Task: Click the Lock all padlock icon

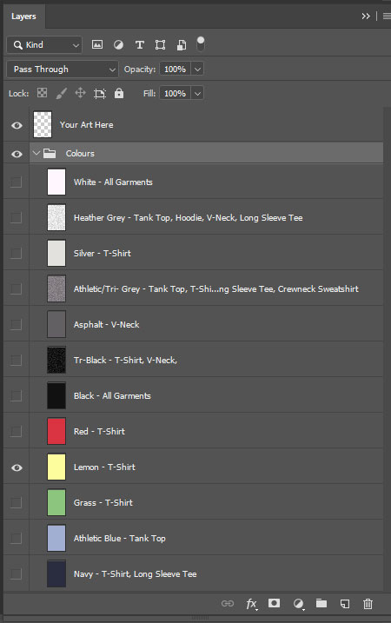Action: coord(119,93)
